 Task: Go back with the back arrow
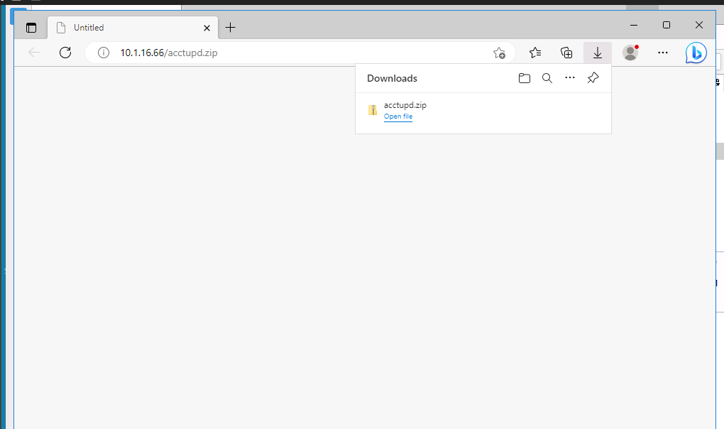point(34,53)
